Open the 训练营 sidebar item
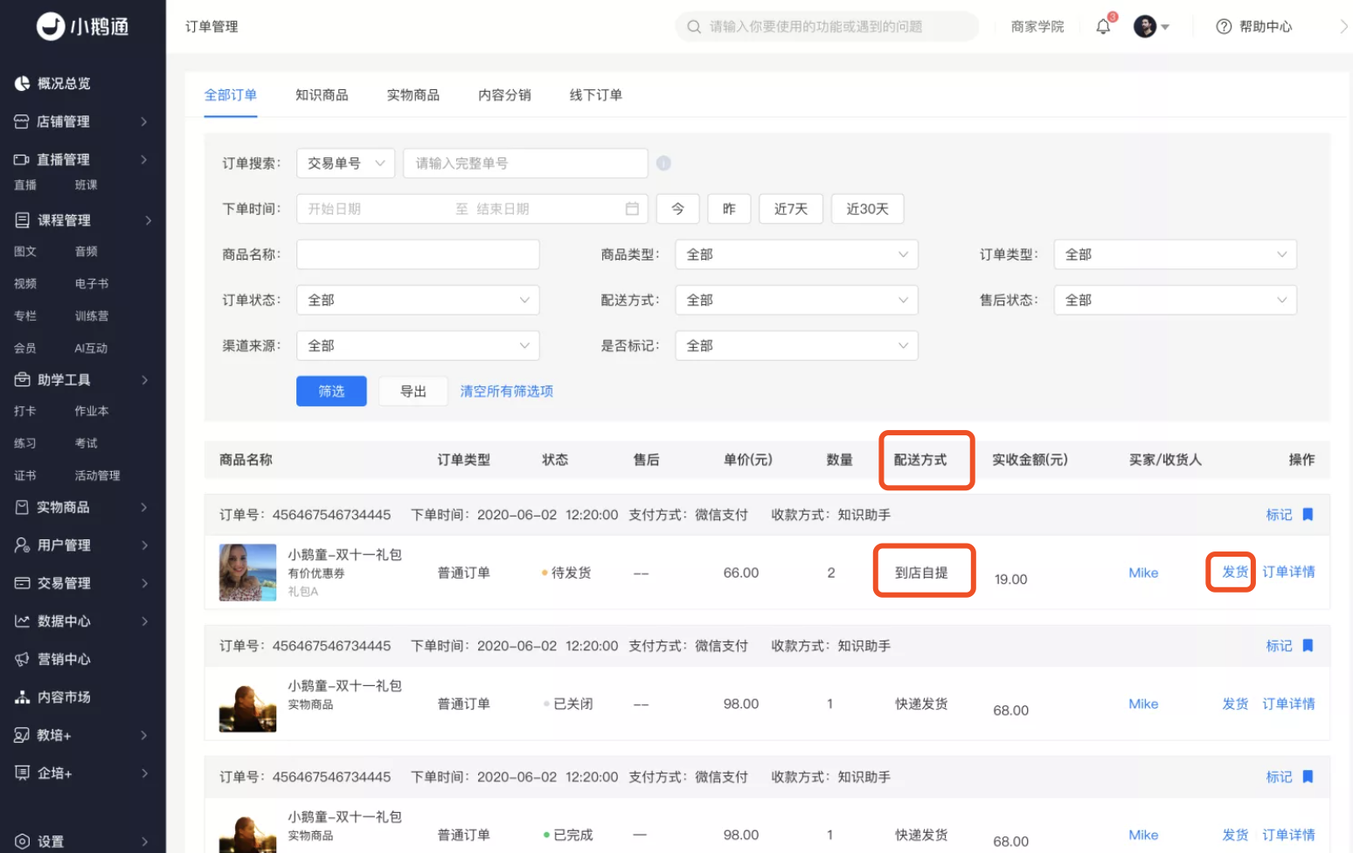 [92, 316]
